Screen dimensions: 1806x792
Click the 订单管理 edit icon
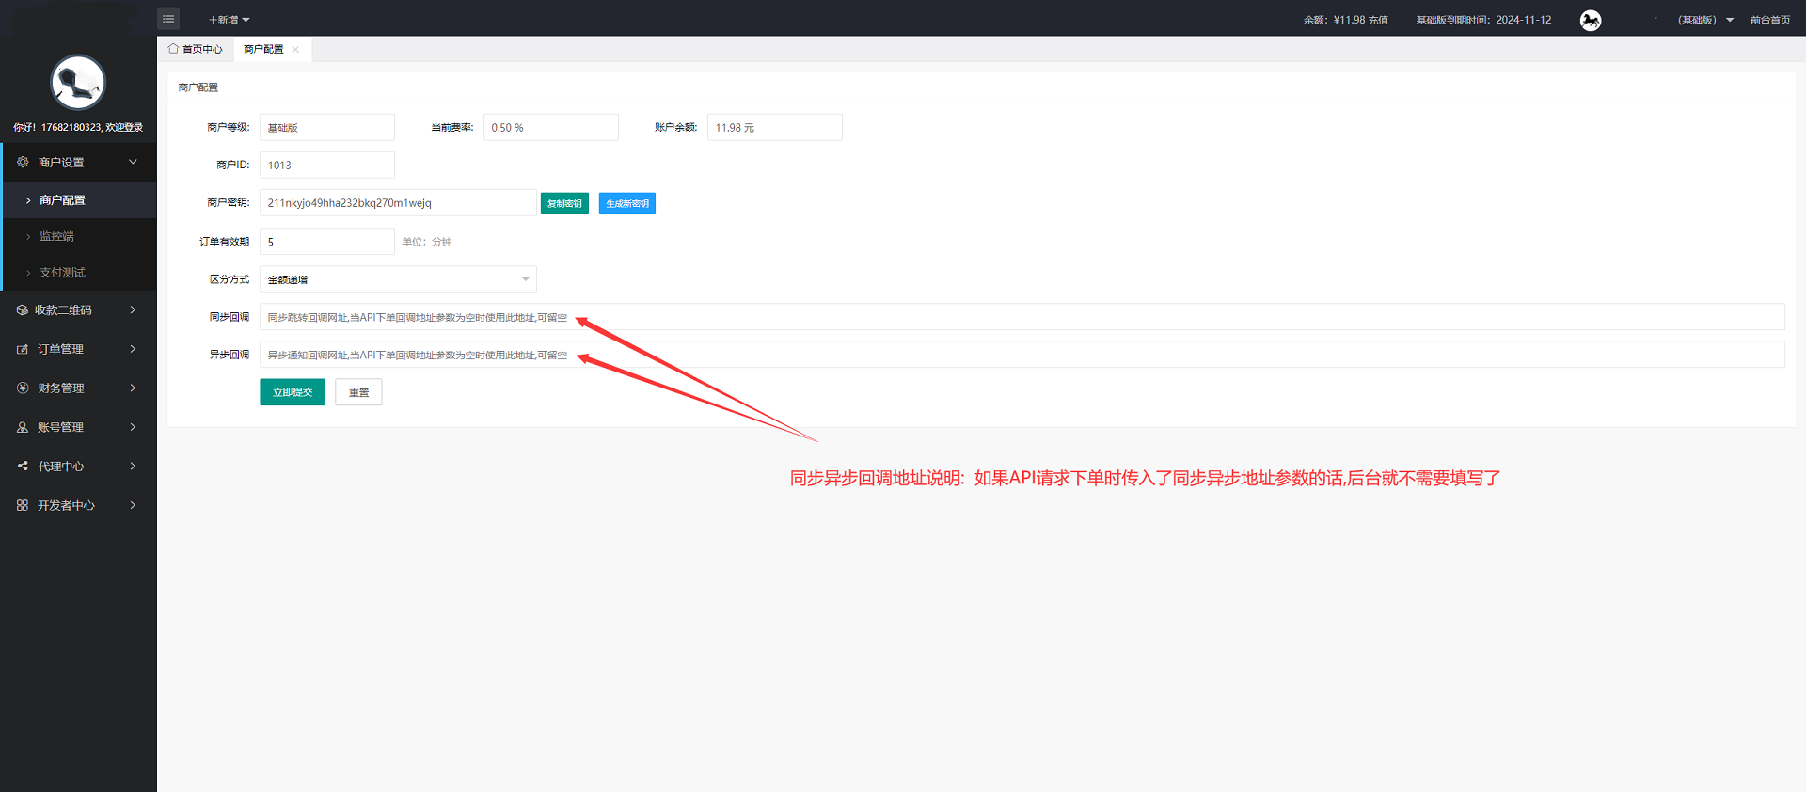tap(23, 349)
